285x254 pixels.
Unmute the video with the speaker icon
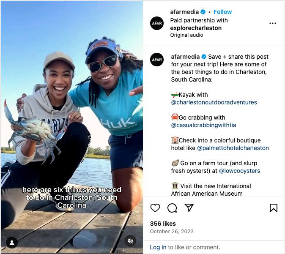[x=130, y=241]
